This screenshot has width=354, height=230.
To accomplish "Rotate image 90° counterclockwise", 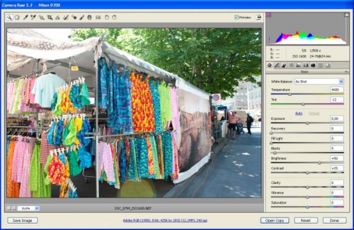I will pos(107,17).
